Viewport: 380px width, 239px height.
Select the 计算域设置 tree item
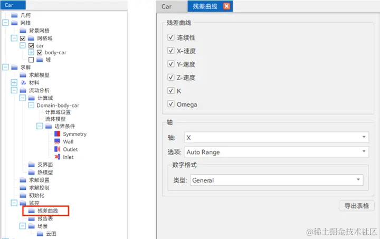click(x=58, y=112)
